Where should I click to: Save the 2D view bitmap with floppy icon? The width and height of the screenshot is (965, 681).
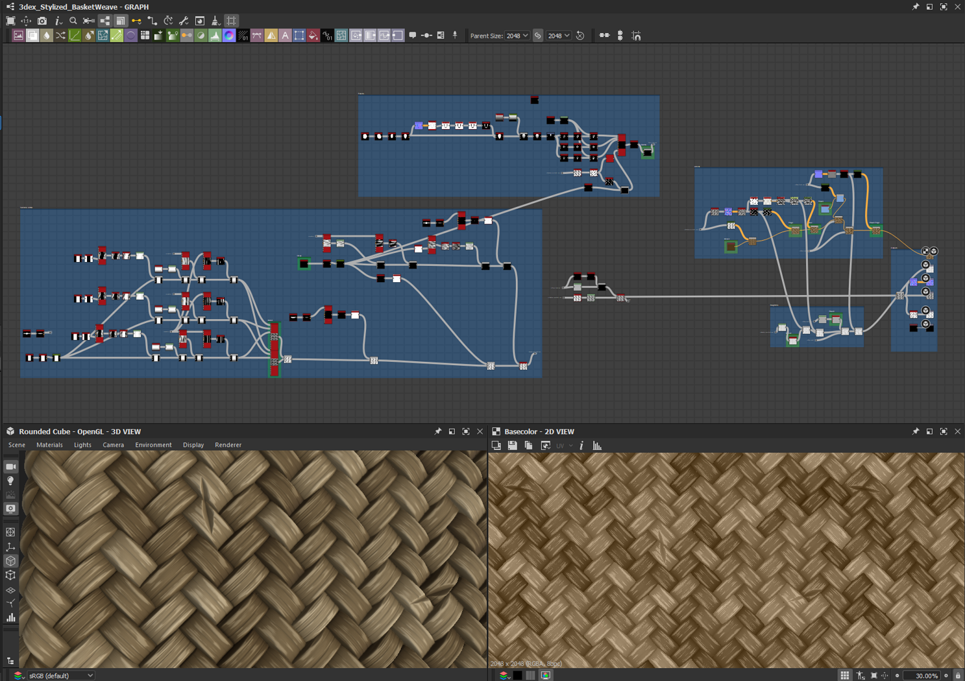click(x=513, y=446)
